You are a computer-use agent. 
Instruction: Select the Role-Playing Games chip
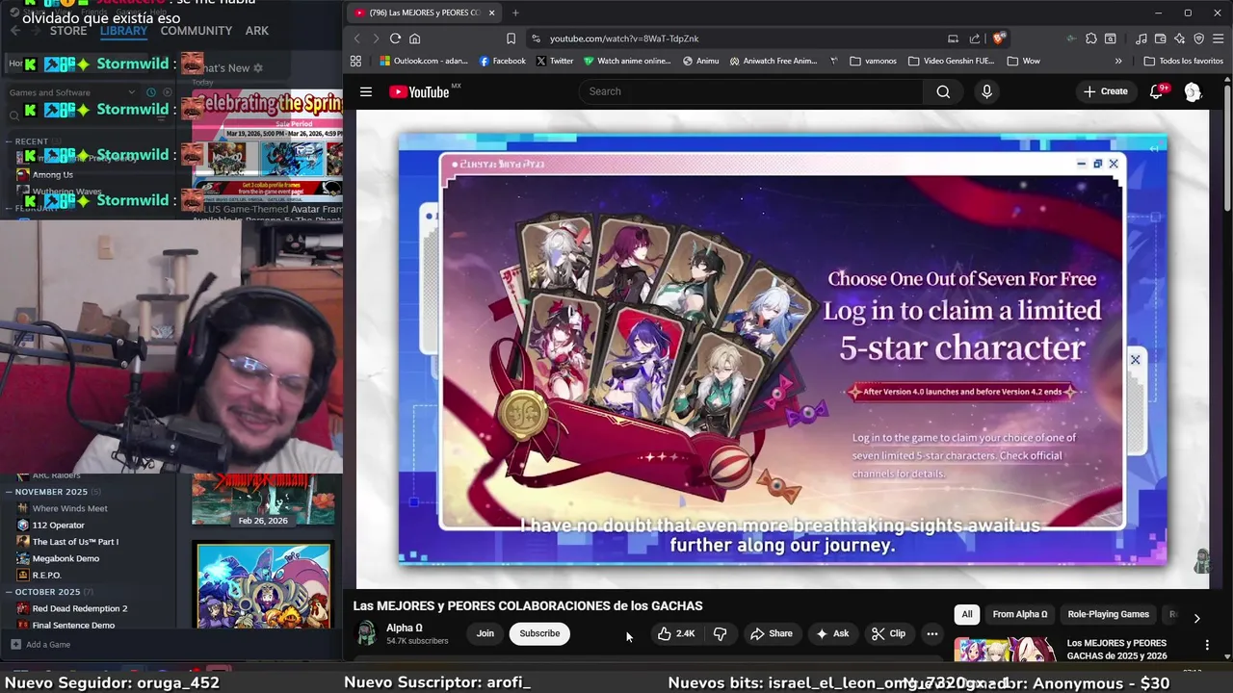1108,614
